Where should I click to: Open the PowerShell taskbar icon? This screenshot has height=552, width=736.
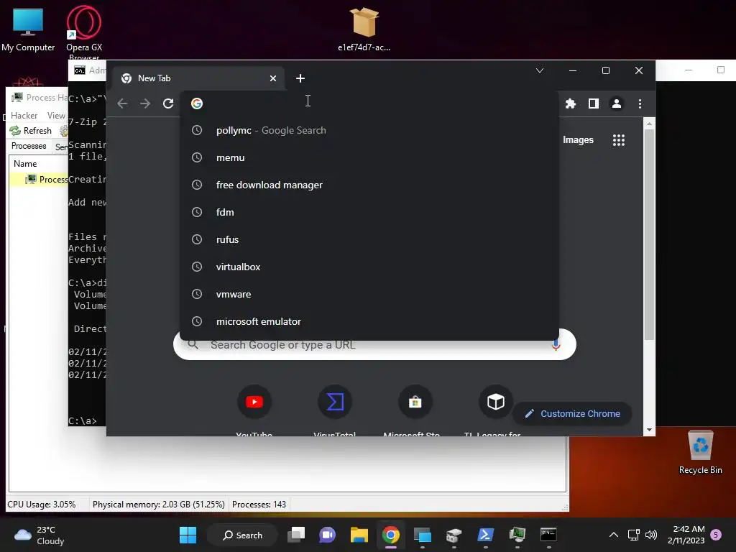[485, 535]
